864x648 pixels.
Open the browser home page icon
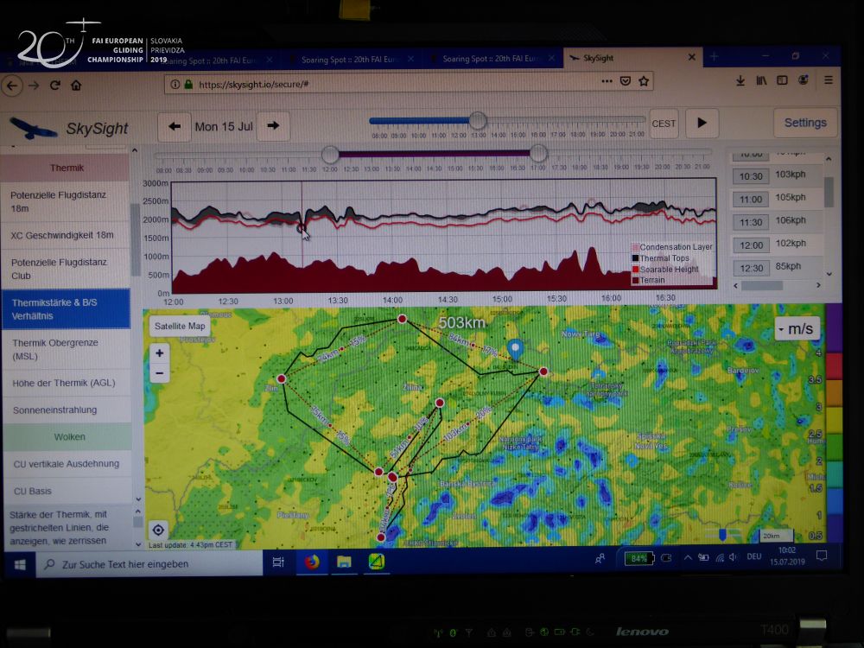click(x=76, y=86)
